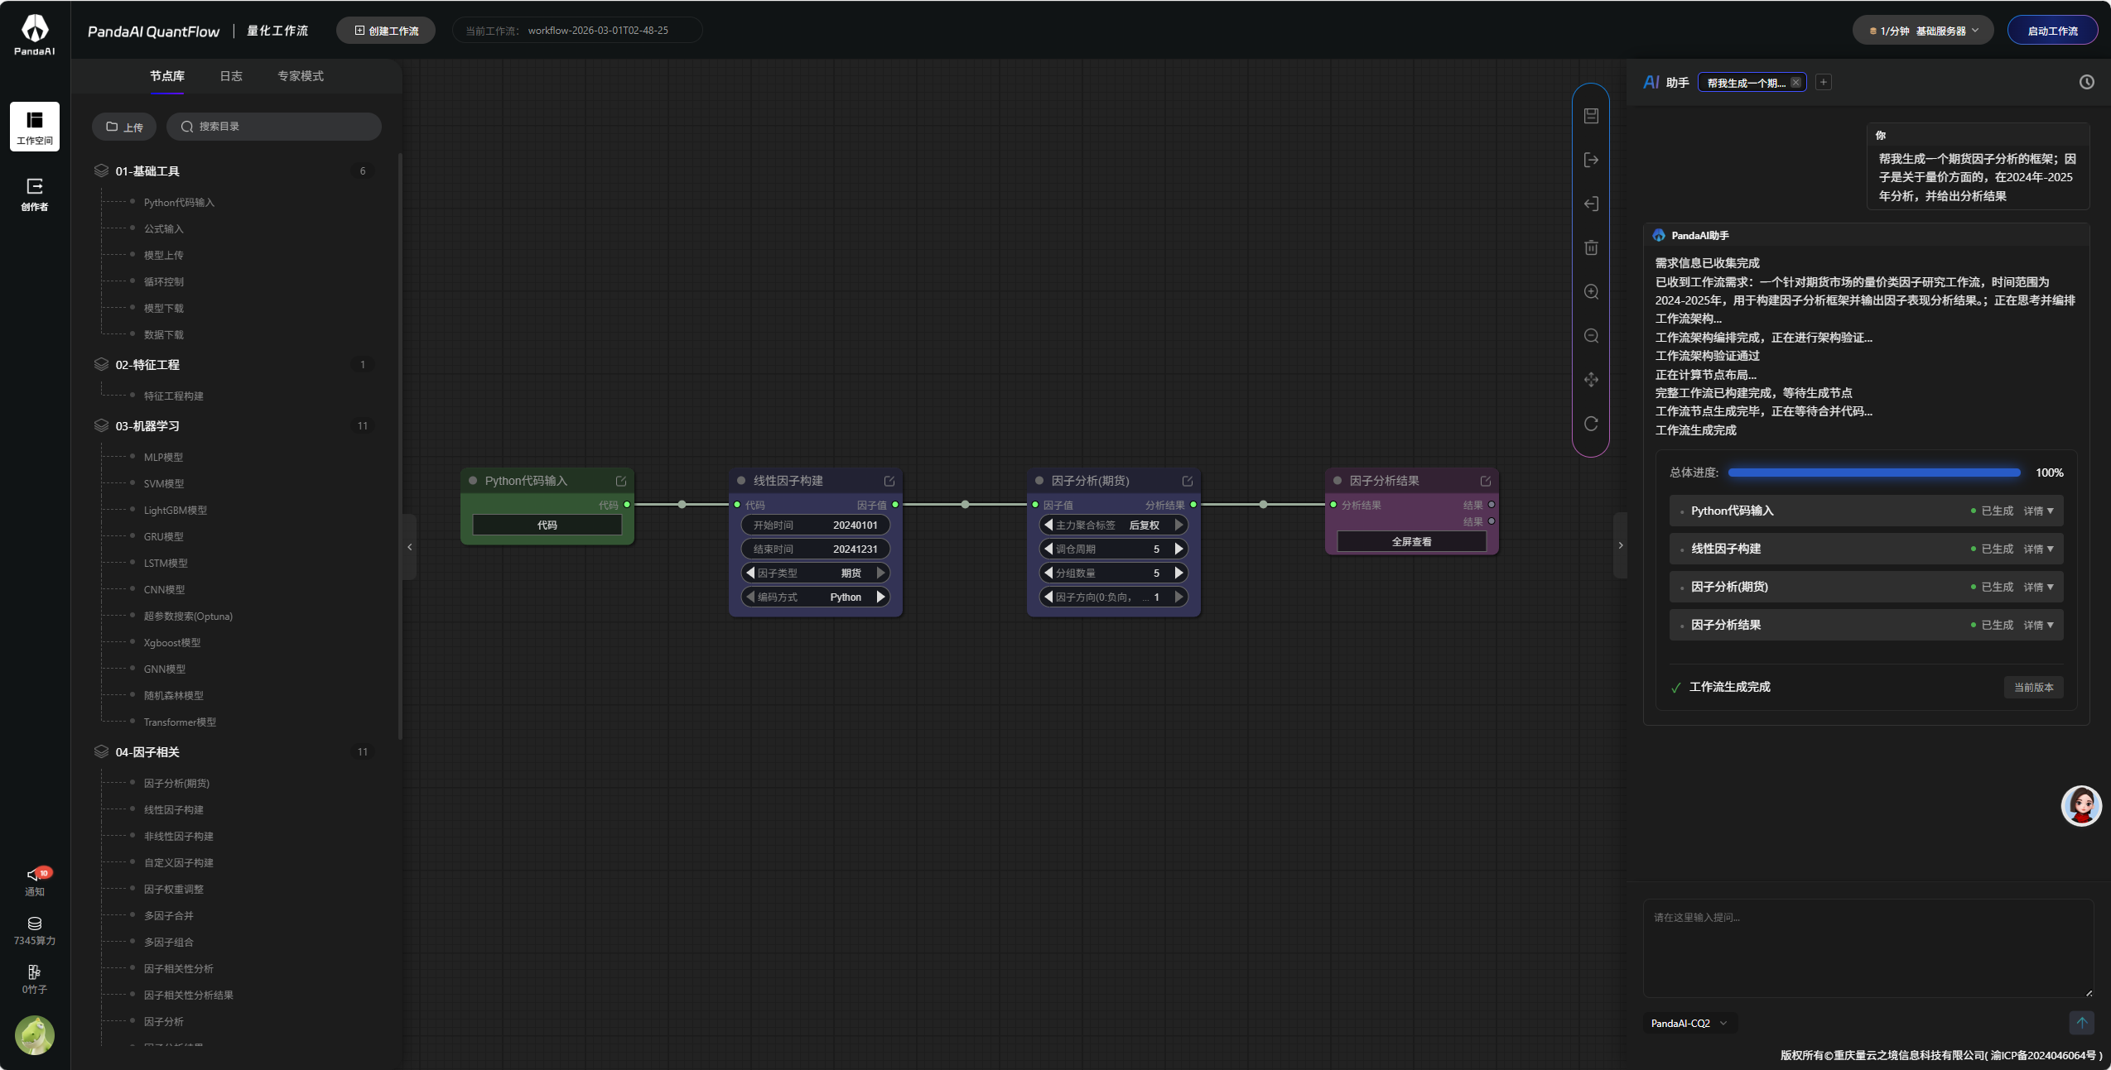
Task: Open the edit icon on the 线性因子构建 node
Action: pyautogui.click(x=889, y=481)
